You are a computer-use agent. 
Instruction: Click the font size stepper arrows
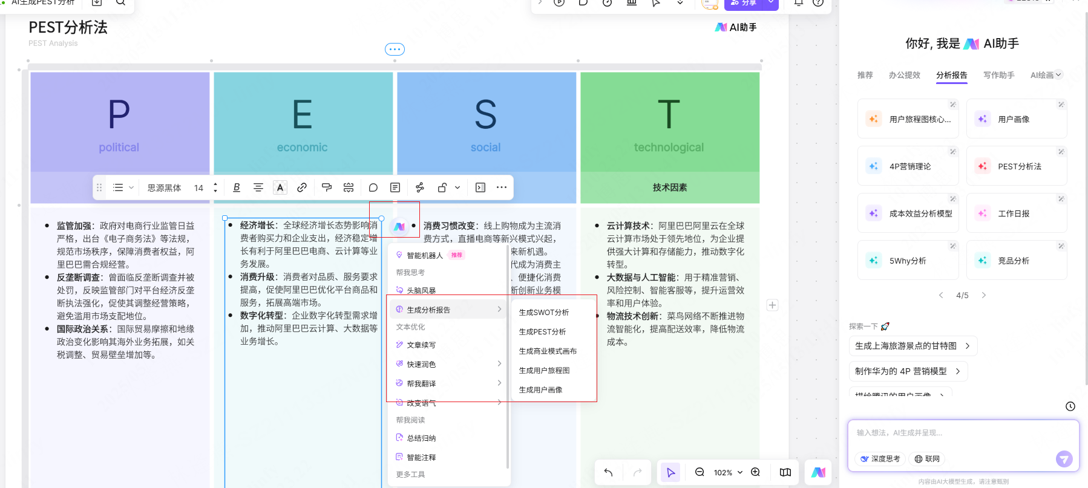[215, 187]
